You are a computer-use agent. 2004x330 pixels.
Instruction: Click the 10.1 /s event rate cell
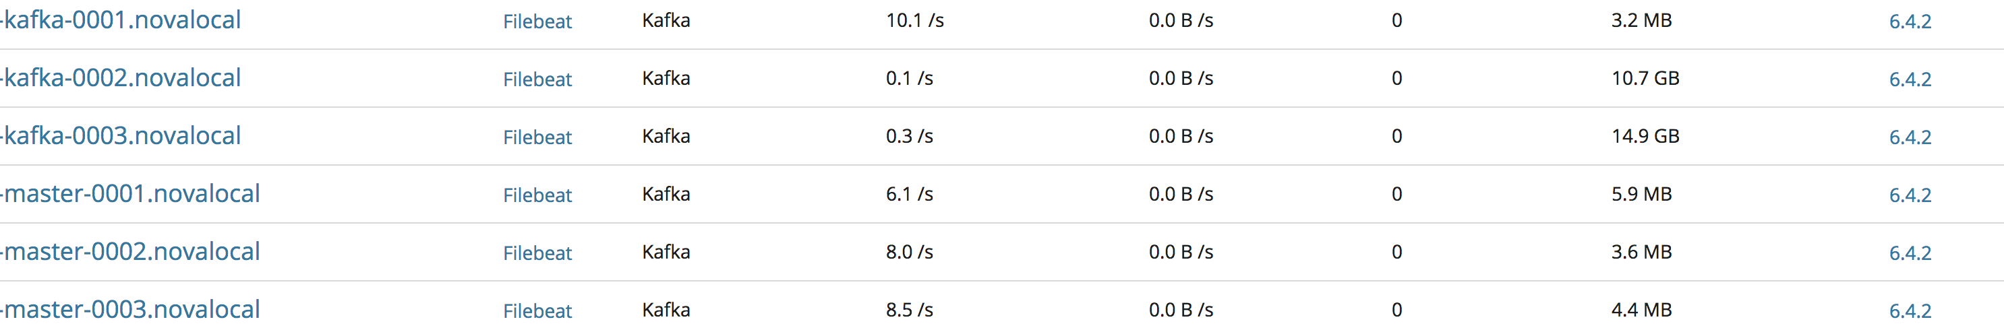pos(915,20)
